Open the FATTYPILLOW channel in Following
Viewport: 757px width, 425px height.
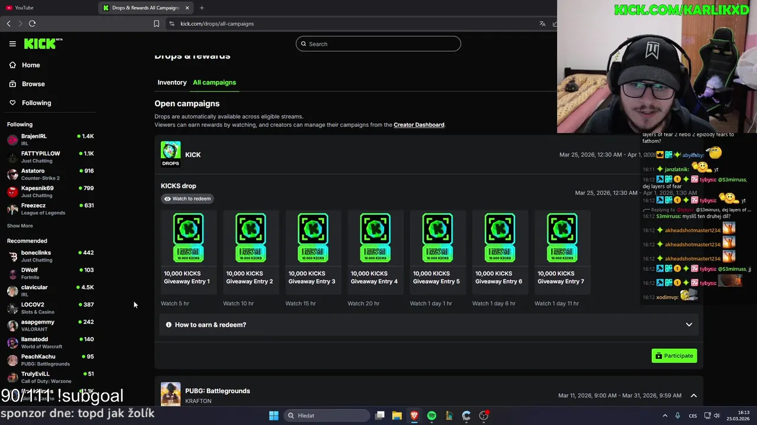point(50,157)
